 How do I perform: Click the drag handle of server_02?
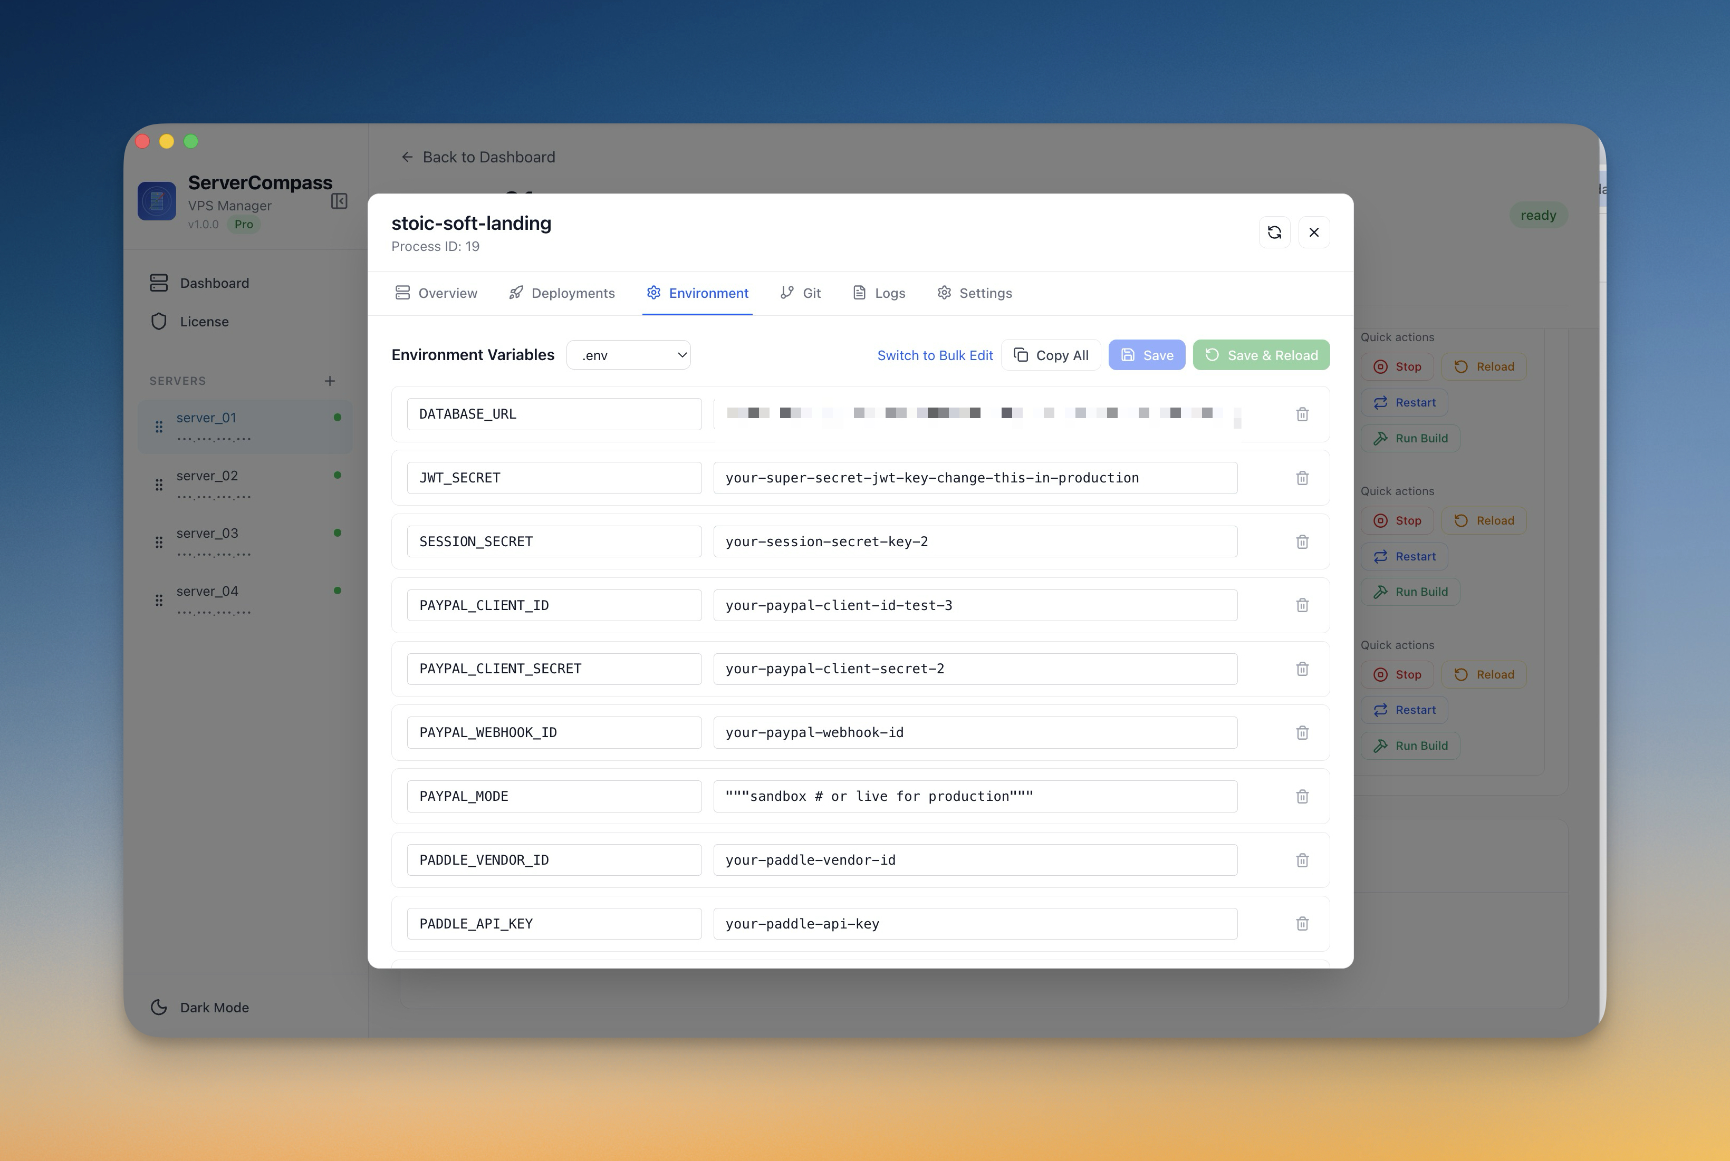click(158, 485)
